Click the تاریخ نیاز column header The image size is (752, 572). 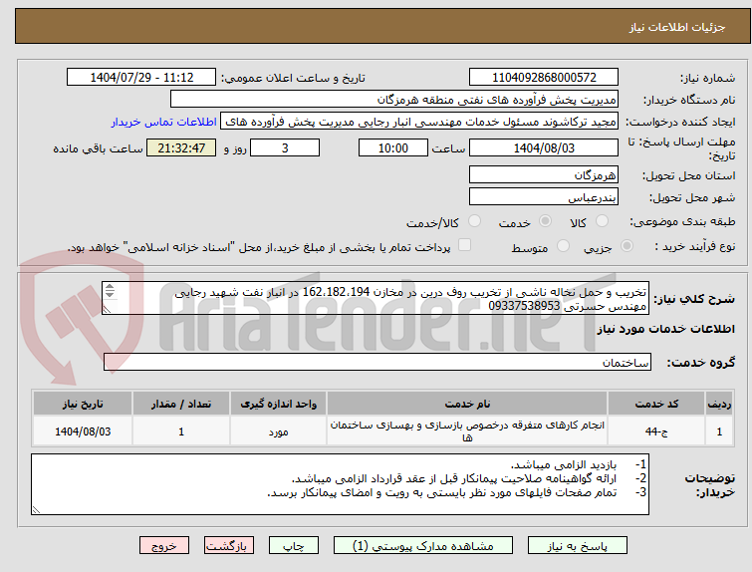pos(83,404)
